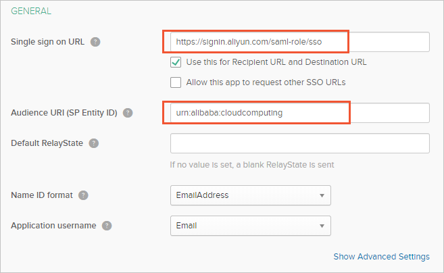Image resolution: width=444 pixels, height=273 pixels.
Task: Select the Audience URI (SP Entity ID) label
Action: 64,113
